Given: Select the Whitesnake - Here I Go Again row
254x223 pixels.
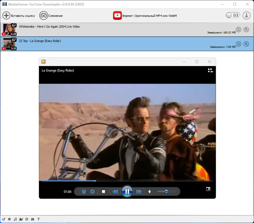Looking at the screenshot, I should pos(127,30).
